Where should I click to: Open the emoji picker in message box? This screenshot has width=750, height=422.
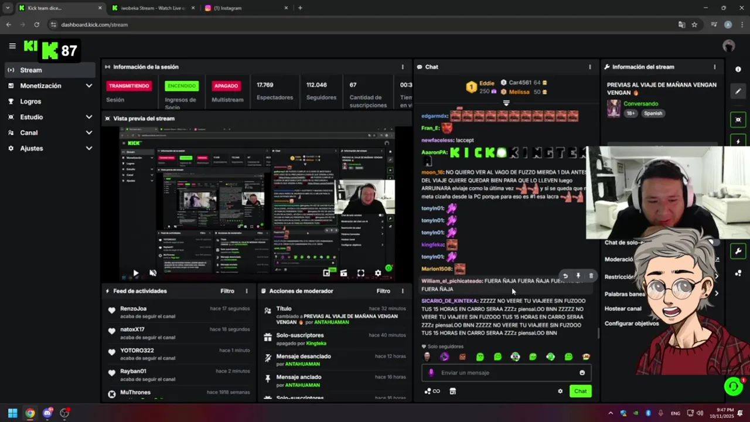582,373
